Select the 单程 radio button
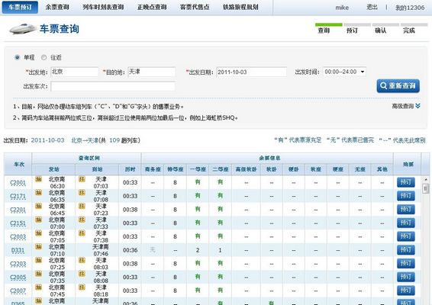Viewport: 432px width, 305px height. coord(18,57)
